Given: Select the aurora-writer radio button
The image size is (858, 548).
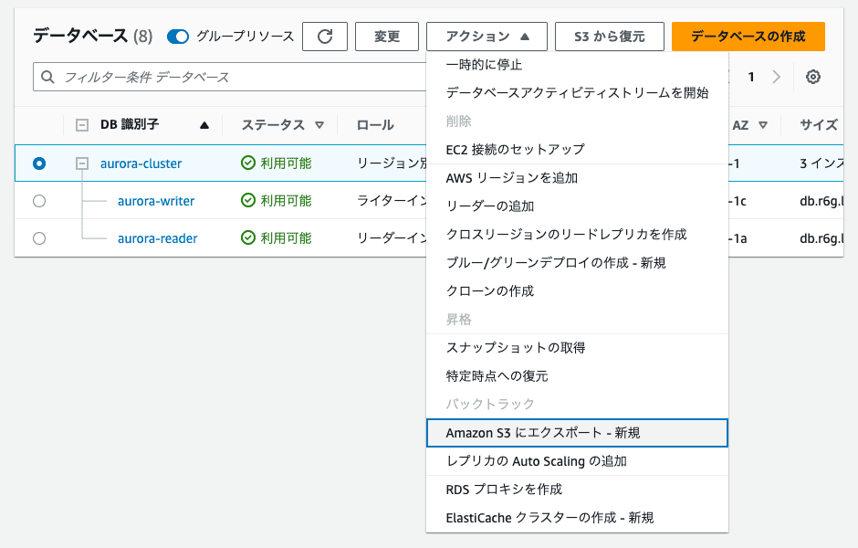Looking at the screenshot, I should tap(39, 201).
